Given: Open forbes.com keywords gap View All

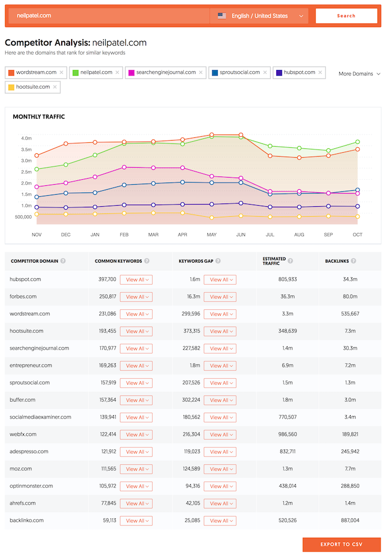Looking at the screenshot, I should tap(220, 297).
